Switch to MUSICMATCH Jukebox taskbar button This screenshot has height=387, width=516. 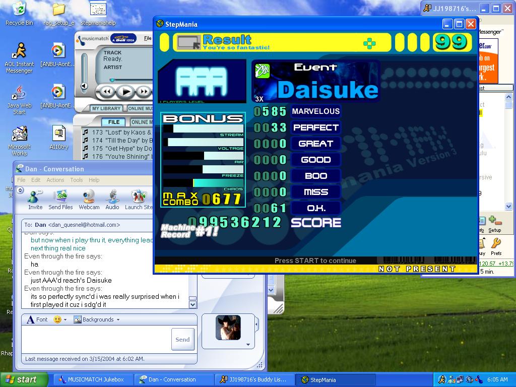[x=92, y=379]
